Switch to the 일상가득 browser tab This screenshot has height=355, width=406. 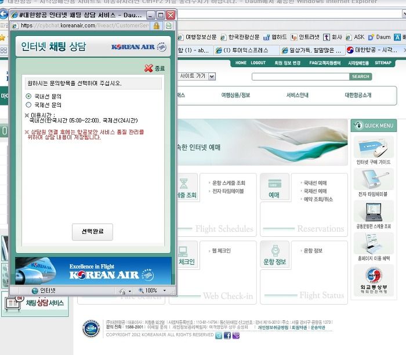pyautogui.click(x=312, y=50)
